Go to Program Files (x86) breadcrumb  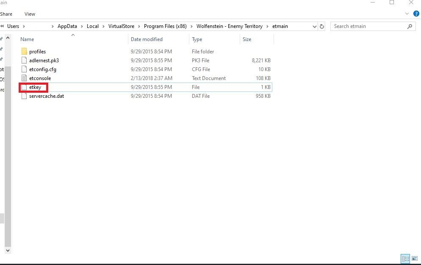pos(165,26)
